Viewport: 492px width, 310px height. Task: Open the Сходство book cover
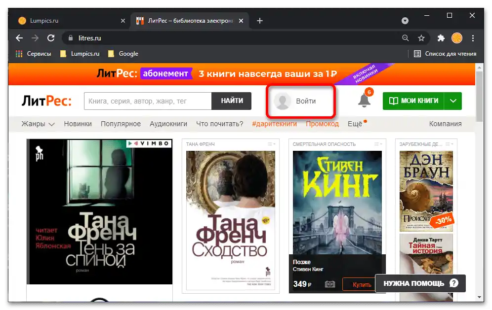coord(231,220)
